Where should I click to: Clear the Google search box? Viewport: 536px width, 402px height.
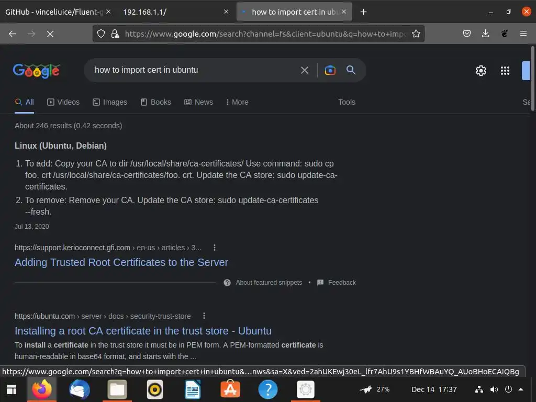(x=304, y=70)
